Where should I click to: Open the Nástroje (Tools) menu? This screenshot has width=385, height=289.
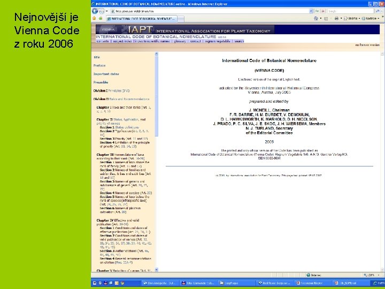[371, 18]
